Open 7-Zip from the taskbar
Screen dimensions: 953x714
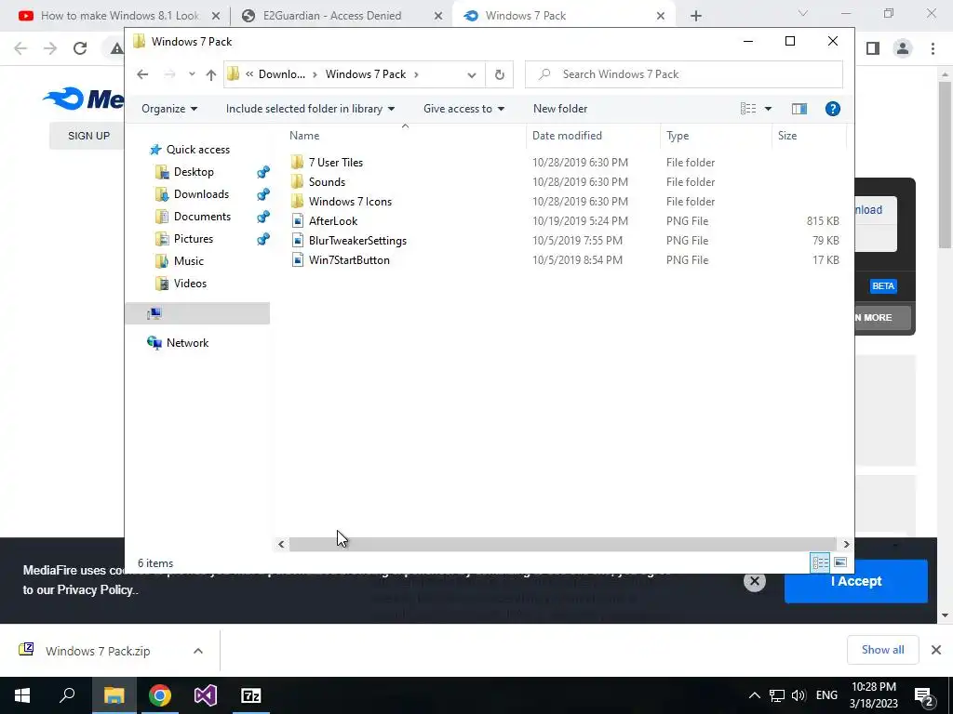coord(251,695)
